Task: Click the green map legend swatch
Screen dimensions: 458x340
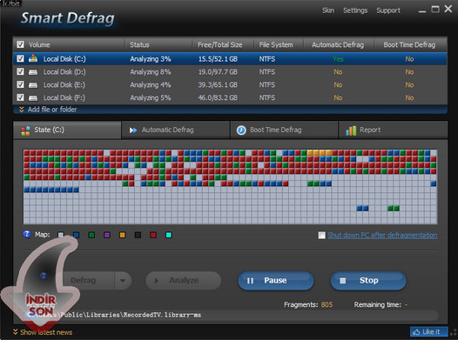Action: click(x=91, y=235)
